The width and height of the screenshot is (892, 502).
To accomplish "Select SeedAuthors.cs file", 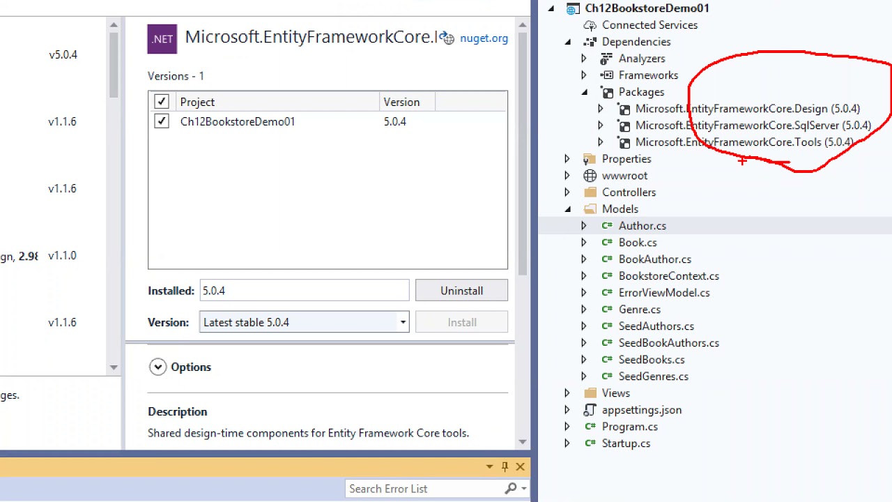I will click(656, 326).
